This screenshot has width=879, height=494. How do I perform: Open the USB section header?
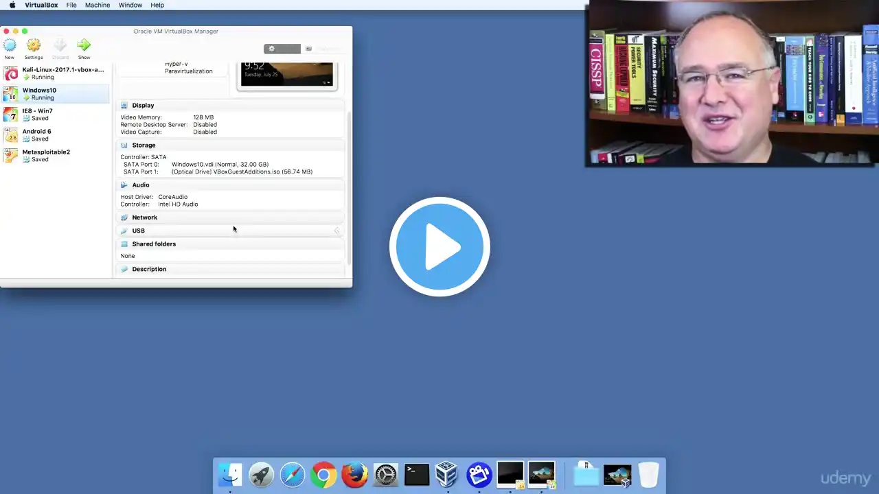[x=231, y=231]
